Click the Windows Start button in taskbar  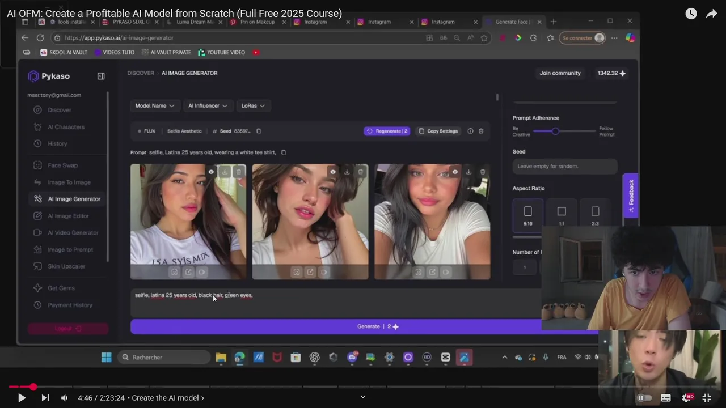tap(107, 357)
